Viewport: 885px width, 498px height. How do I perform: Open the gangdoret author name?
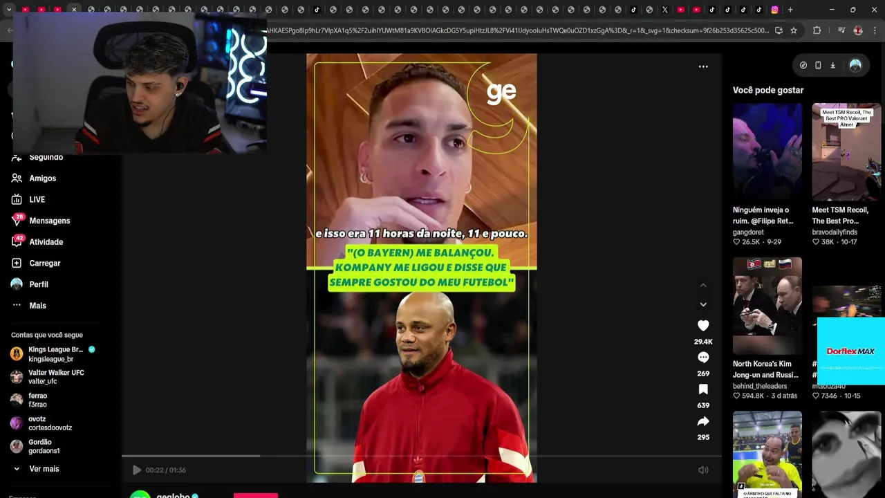coord(748,232)
